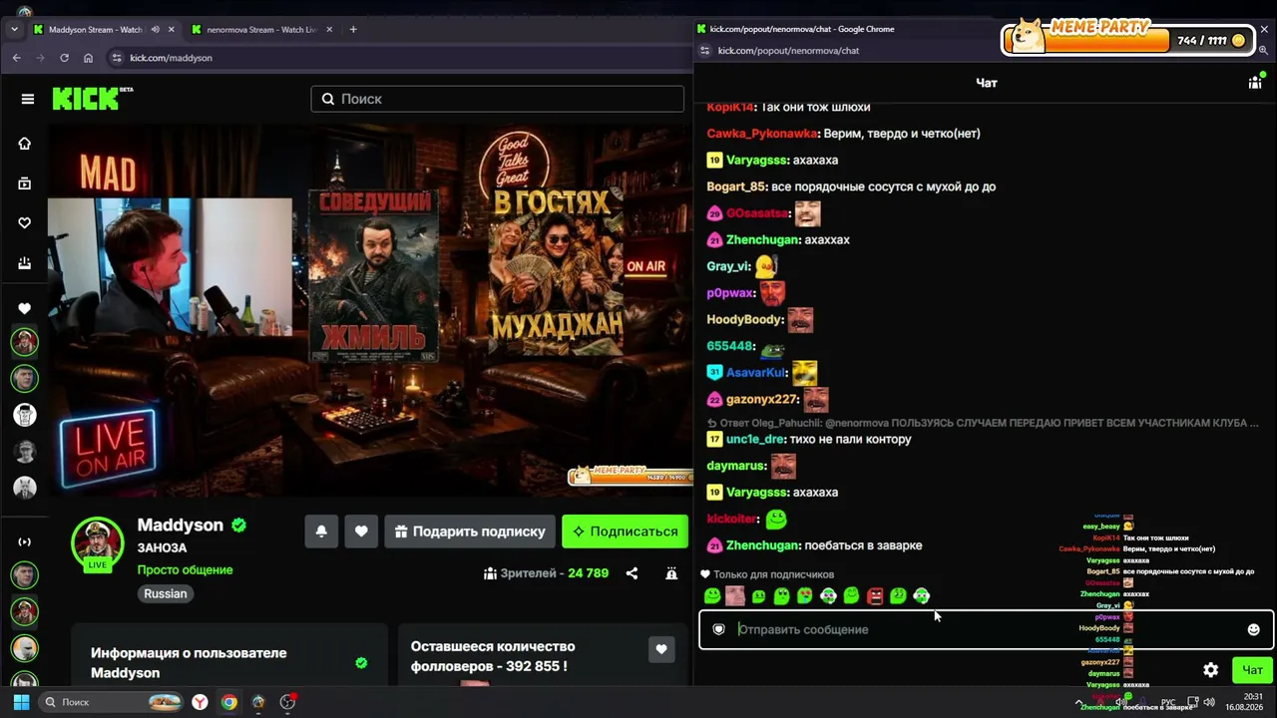Open the Browse icon in the Kick sidebar
1277x718 pixels.
[25, 183]
